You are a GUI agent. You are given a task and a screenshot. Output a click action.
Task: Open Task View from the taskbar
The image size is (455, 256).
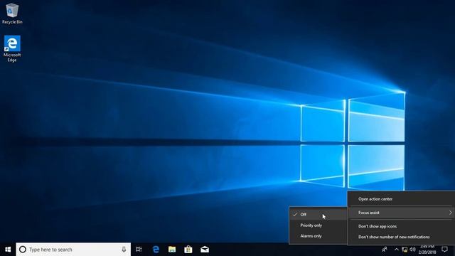[139, 250]
